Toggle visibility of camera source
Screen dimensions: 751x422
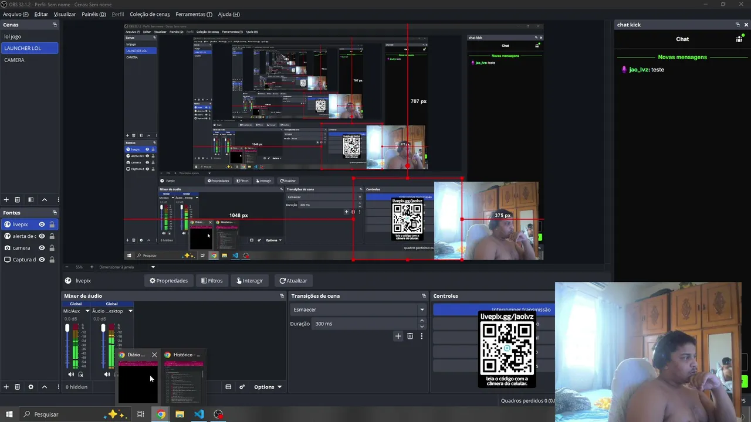click(x=42, y=248)
